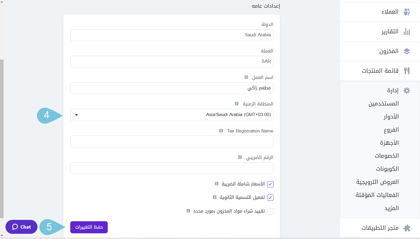Open متجر التطبيقات from its icon
420x239 pixels.
pyautogui.click(x=407, y=228)
